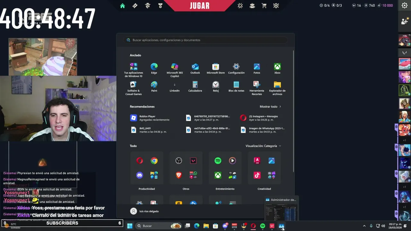Open taskbar clock showing 05:17 p. m.
The width and height of the screenshot is (411, 231).
click(x=395, y=226)
